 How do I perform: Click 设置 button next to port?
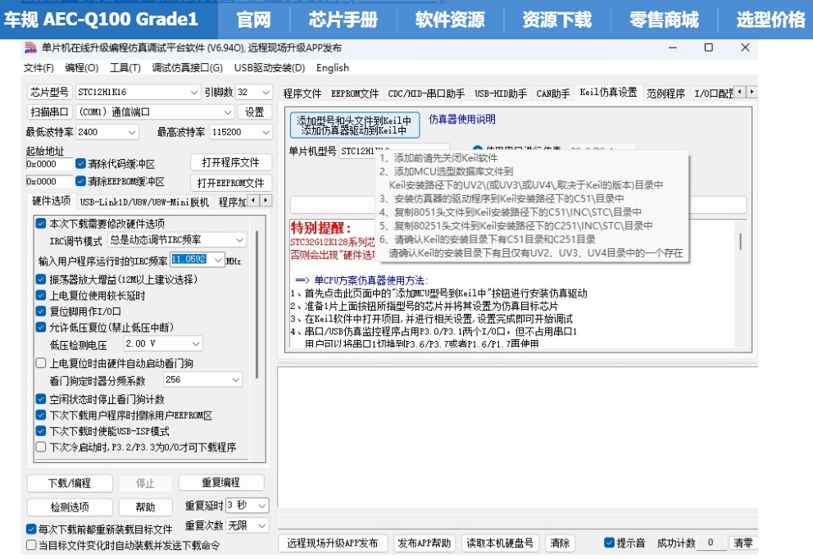point(255,112)
